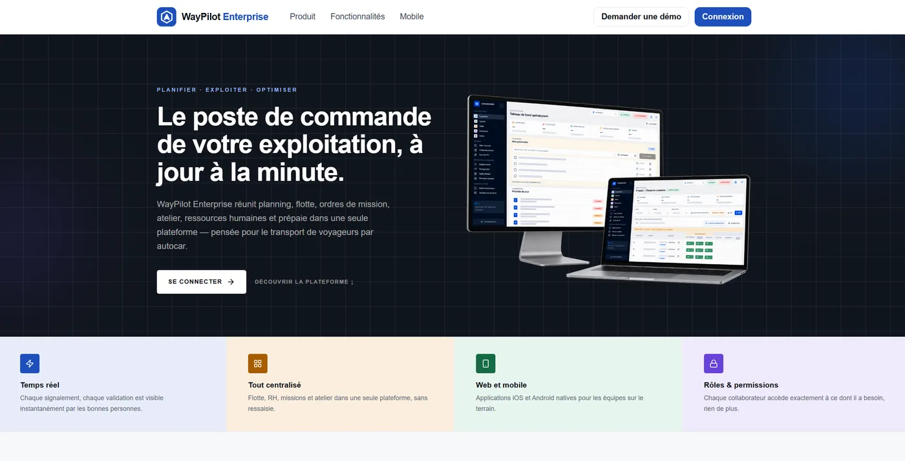Click the "Tout centralisé" card title
The height and width of the screenshot is (461, 905).
point(275,385)
